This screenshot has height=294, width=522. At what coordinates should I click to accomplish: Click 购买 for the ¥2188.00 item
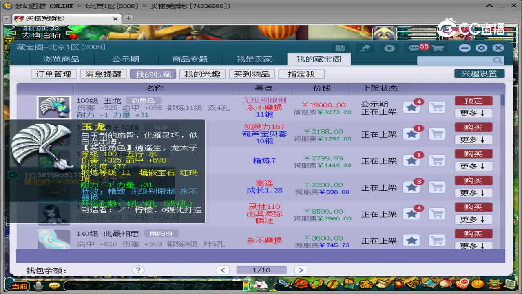coord(473,127)
